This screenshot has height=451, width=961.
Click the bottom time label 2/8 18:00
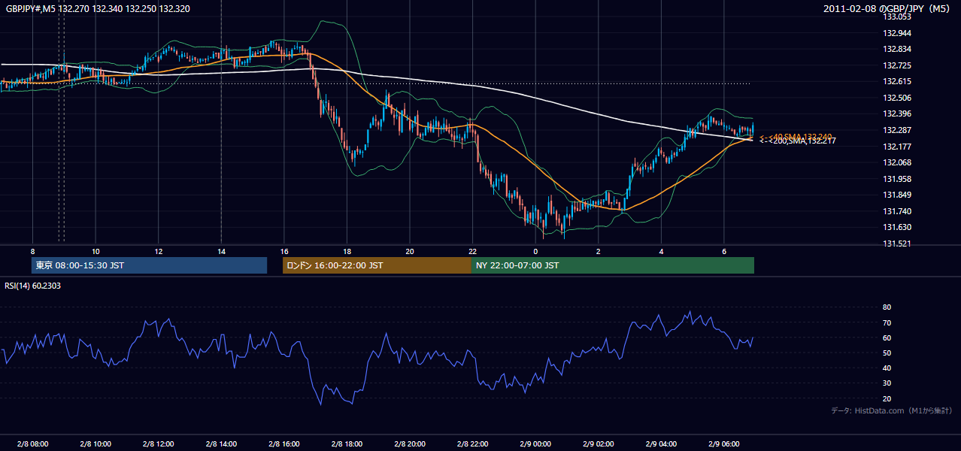pyautogui.click(x=347, y=443)
